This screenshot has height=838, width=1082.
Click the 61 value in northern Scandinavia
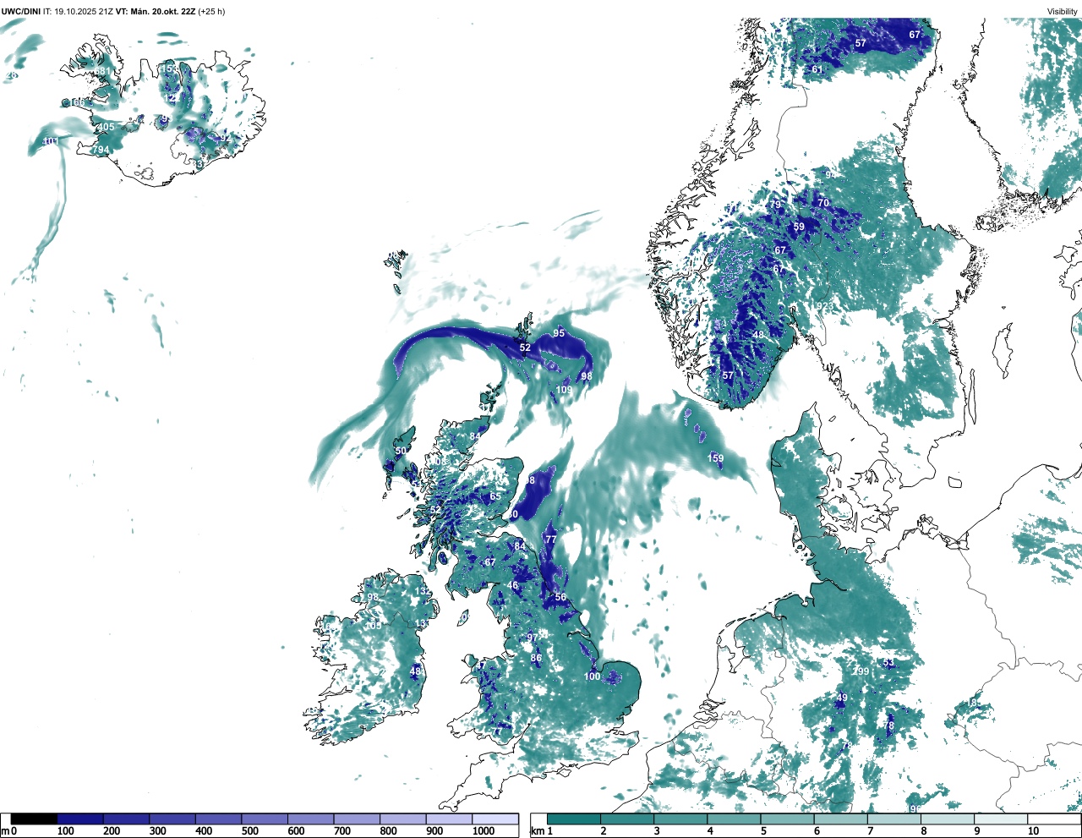[817, 69]
